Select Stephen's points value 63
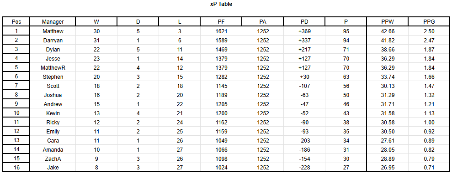Screen dimensions: 452x174 tap(346, 77)
